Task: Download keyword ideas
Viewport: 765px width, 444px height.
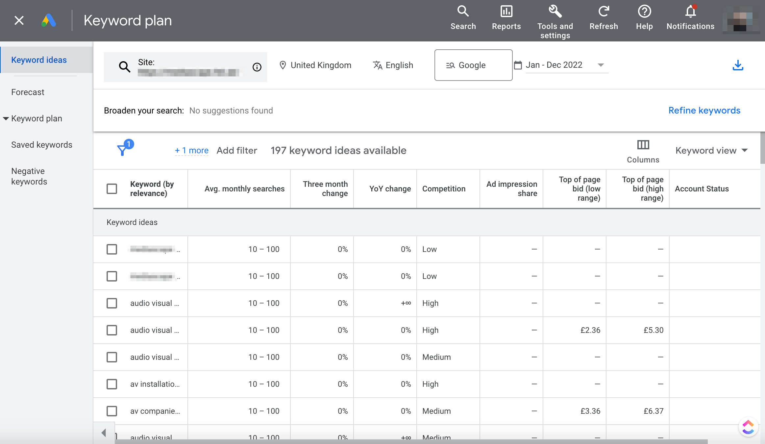Action: [738, 65]
